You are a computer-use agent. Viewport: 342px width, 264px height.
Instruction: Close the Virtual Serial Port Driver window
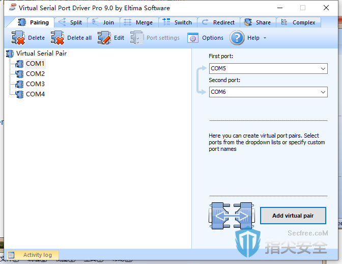click(326, 8)
